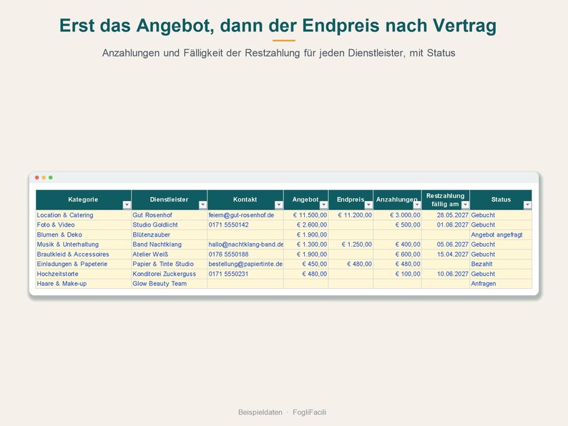Select the cell 'Musik & Unterhaltung'
Screen dimensions: 568x426
[84, 244]
